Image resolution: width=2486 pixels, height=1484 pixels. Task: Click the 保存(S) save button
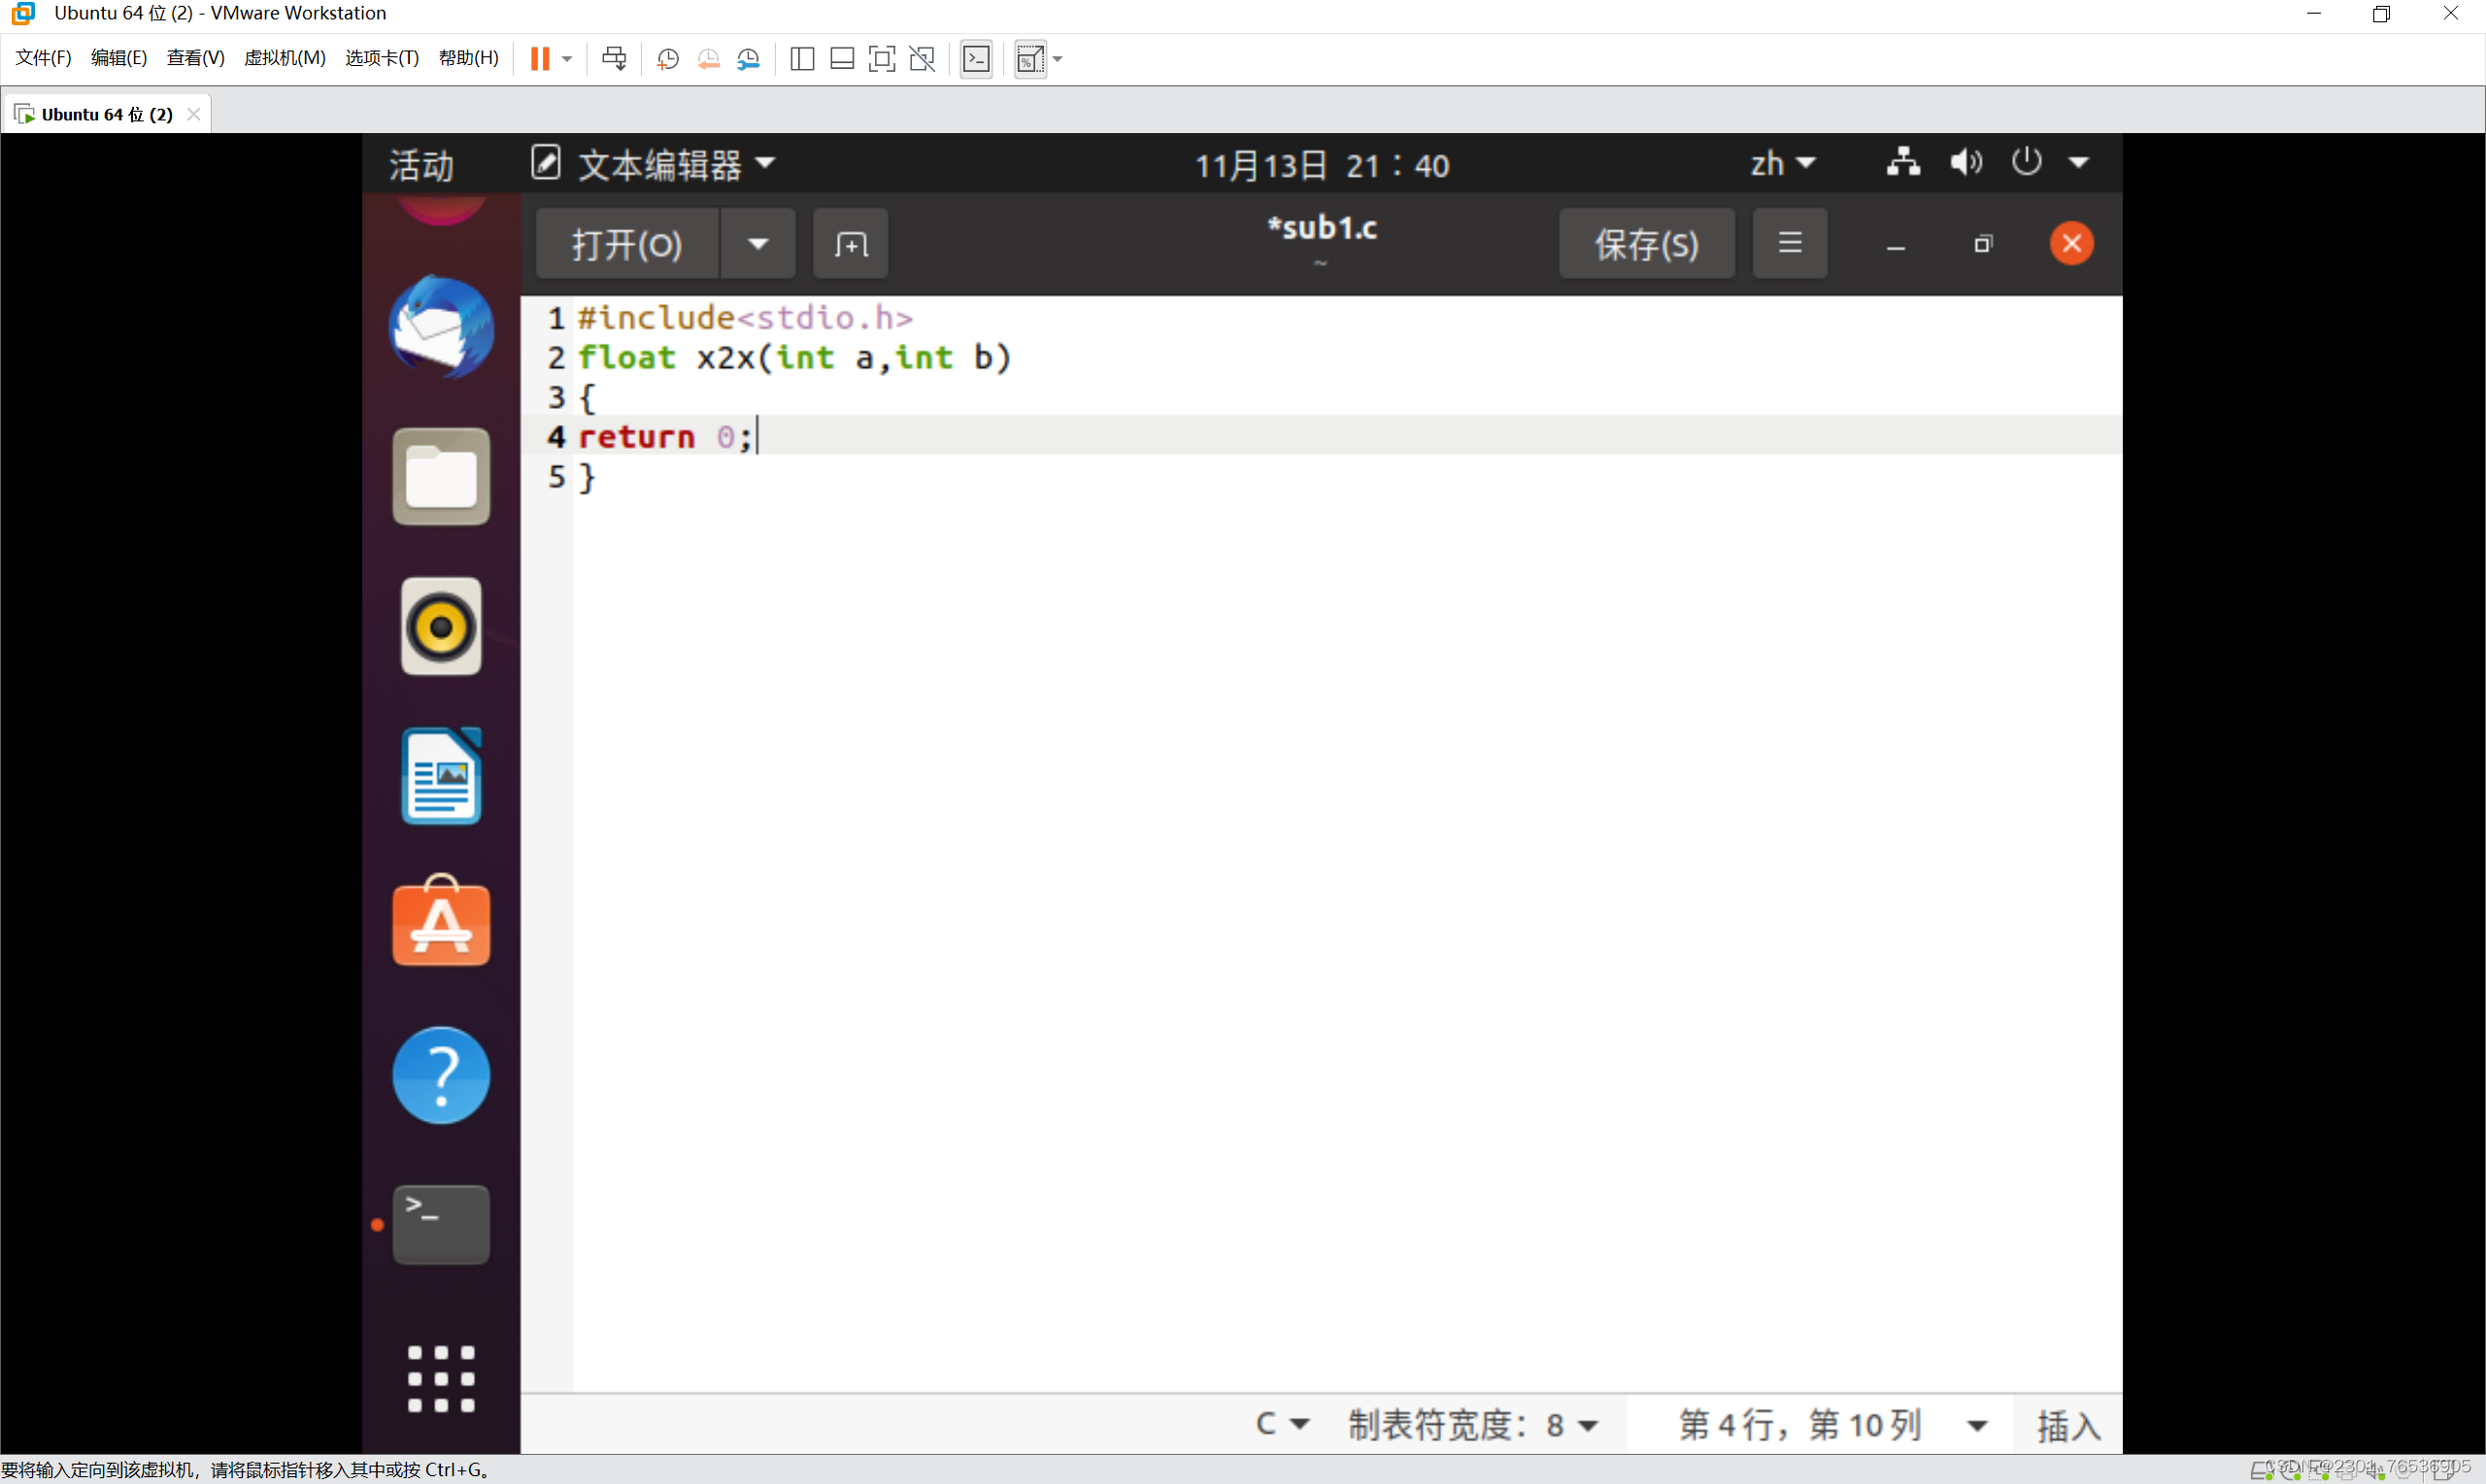(1645, 244)
